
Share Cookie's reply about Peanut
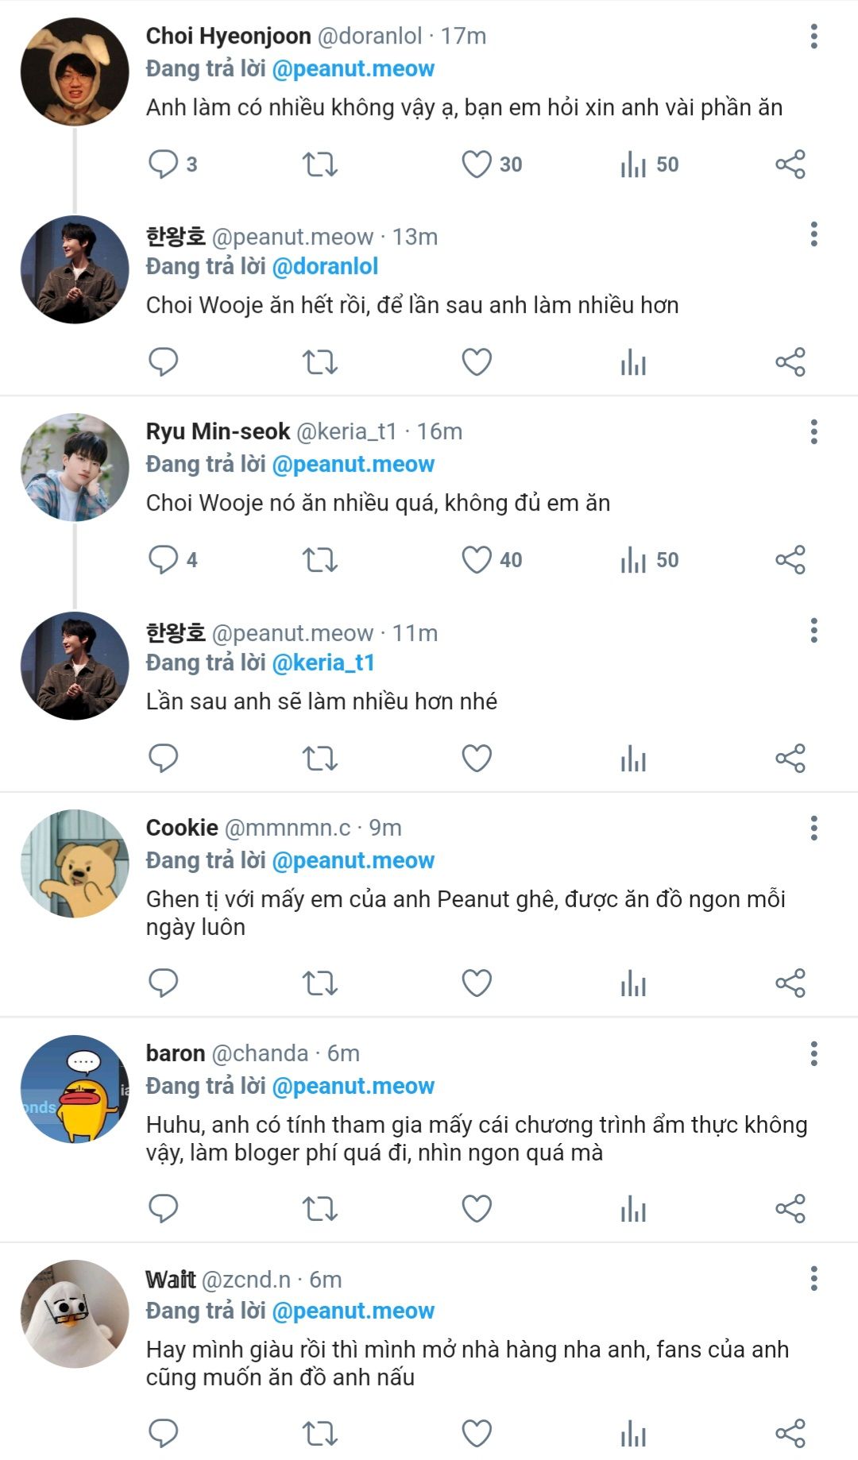click(x=790, y=983)
